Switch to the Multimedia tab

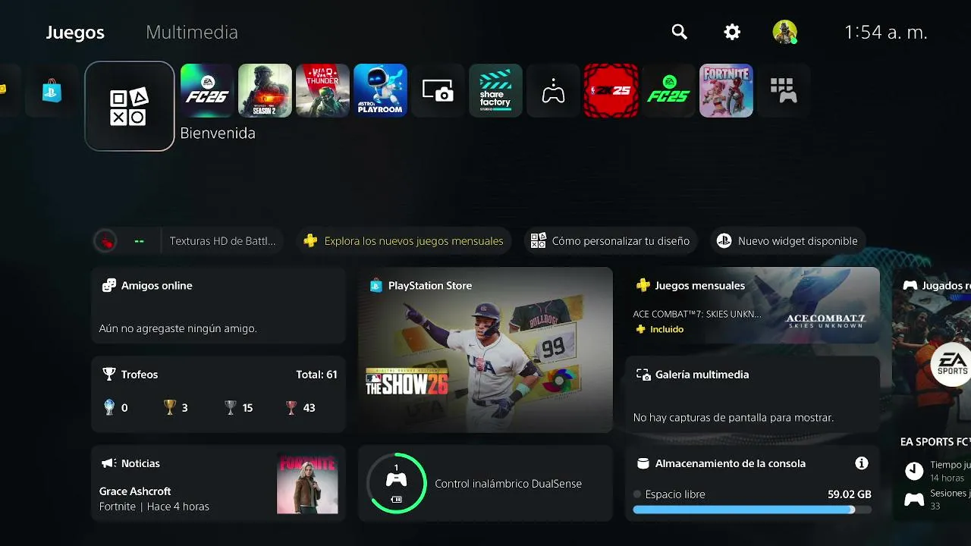pos(192,33)
